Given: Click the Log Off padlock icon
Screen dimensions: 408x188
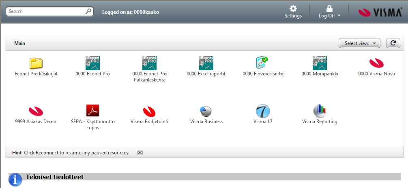Looking at the screenshot, I should tap(329, 9).
